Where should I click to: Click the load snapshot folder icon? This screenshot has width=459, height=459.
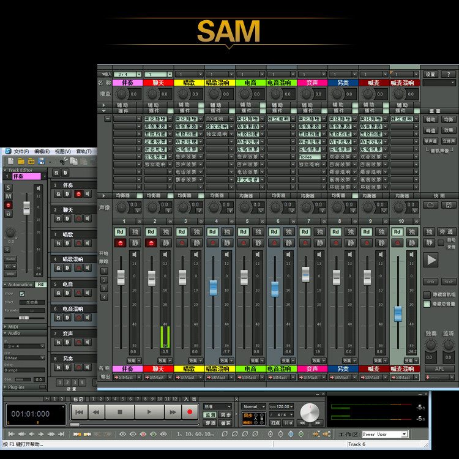[x=430, y=205]
